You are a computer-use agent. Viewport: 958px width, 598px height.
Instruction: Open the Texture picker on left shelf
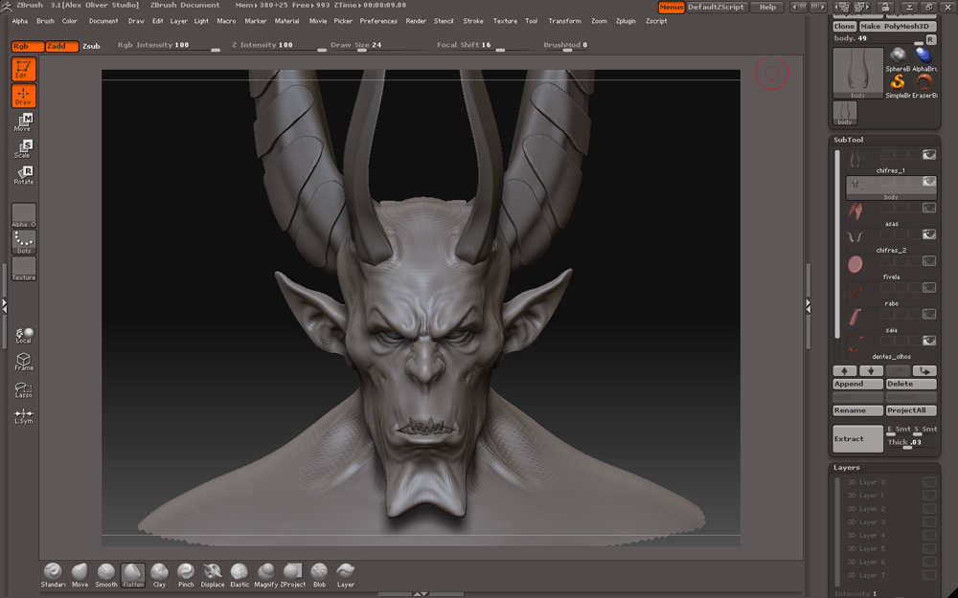pyautogui.click(x=24, y=269)
